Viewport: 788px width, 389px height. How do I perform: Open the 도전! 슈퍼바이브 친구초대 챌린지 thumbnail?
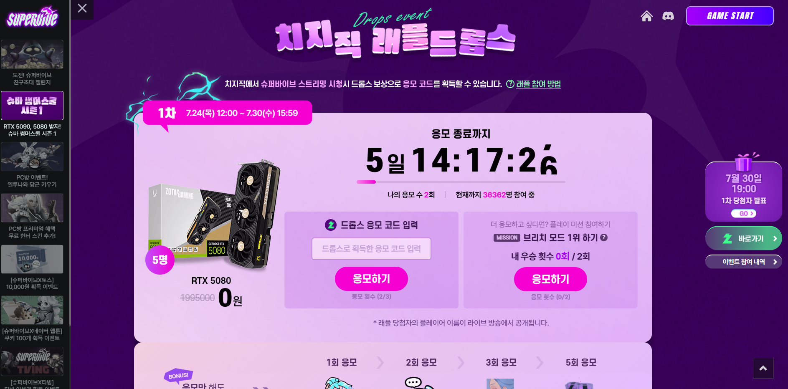pyautogui.click(x=32, y=54)
